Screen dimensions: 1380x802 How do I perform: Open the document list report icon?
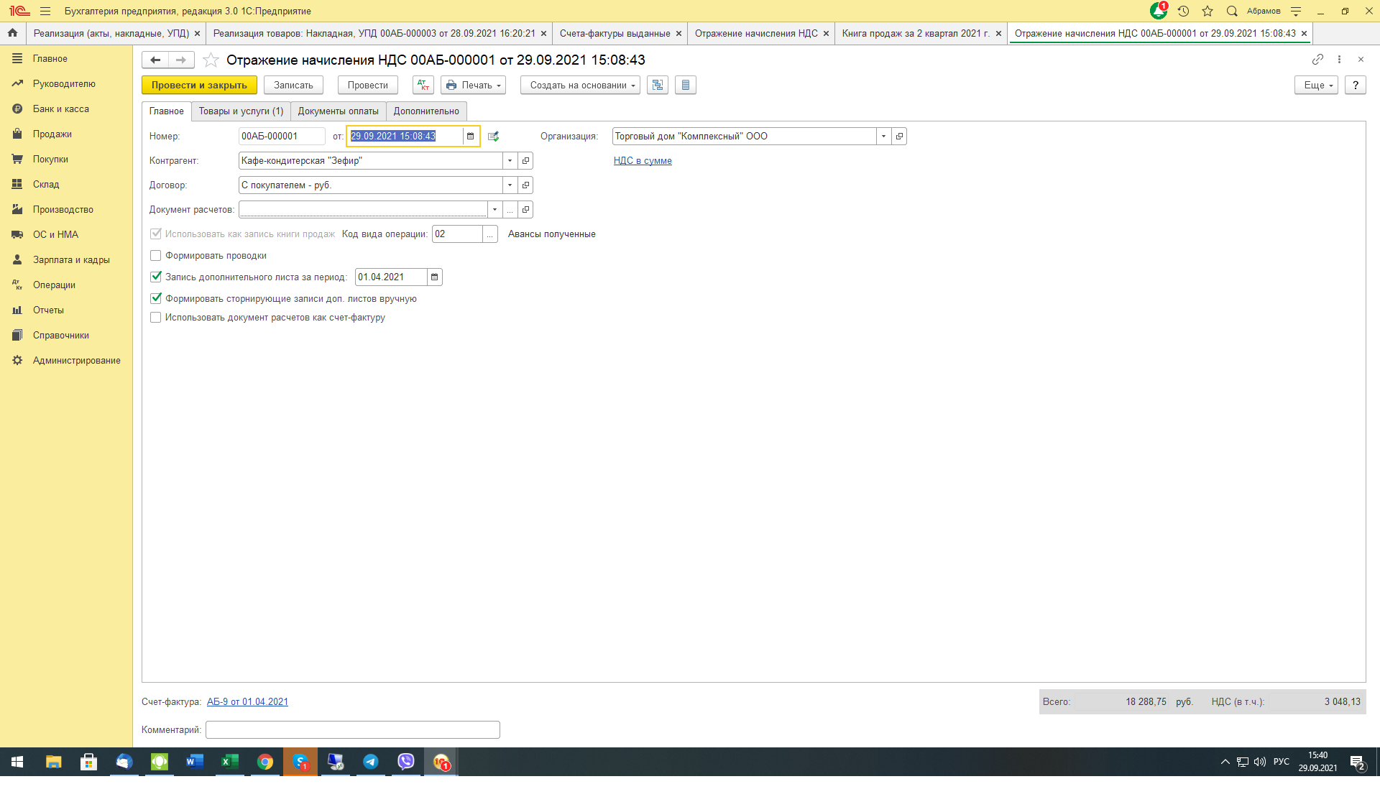tap(686, 85)
